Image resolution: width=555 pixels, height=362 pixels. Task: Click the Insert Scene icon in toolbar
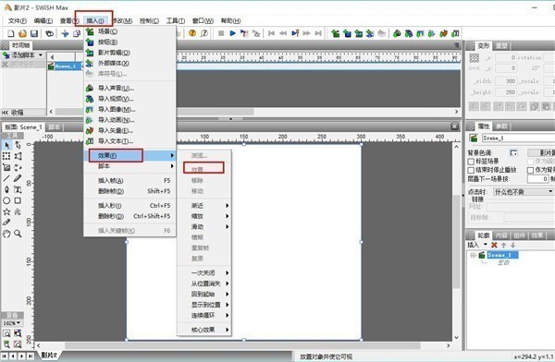tap(336, 33)
